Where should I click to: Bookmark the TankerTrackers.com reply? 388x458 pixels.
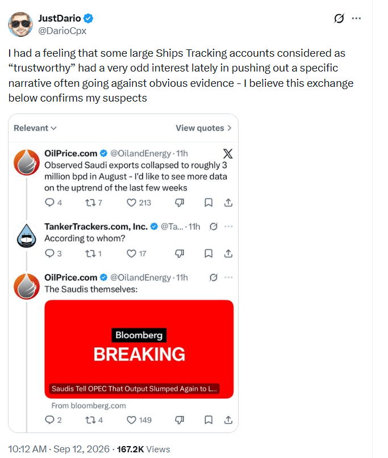[x=208, y=253]
